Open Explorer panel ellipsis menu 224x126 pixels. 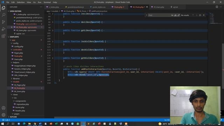[x=41, y=7]
